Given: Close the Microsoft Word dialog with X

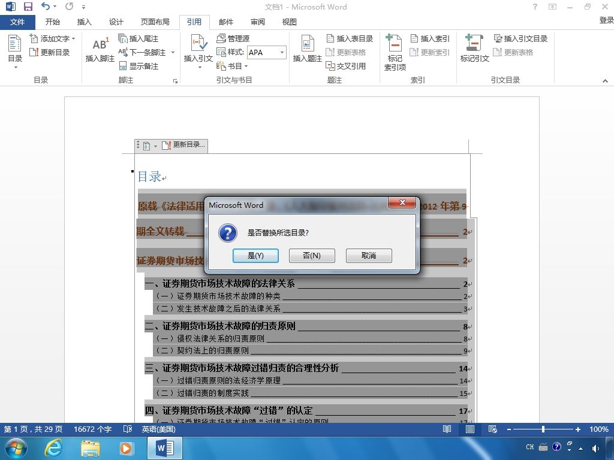Looking at the screenshot, I should coord(402,202).
